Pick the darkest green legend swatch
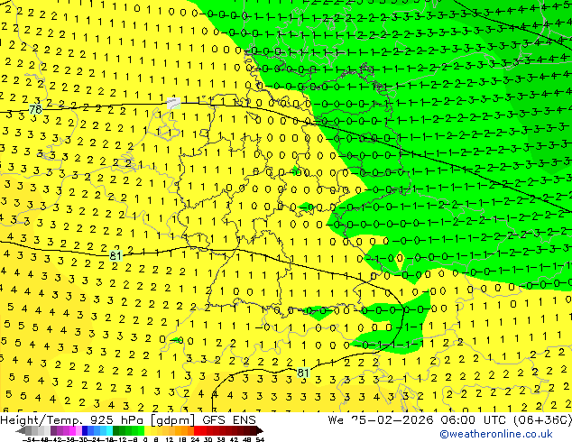This screenshot has width=572, height=442. click(x=116, y=430)
